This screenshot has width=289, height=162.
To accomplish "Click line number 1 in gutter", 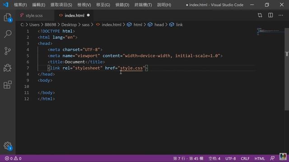I will pyautogui.click(x=28, y=31).
